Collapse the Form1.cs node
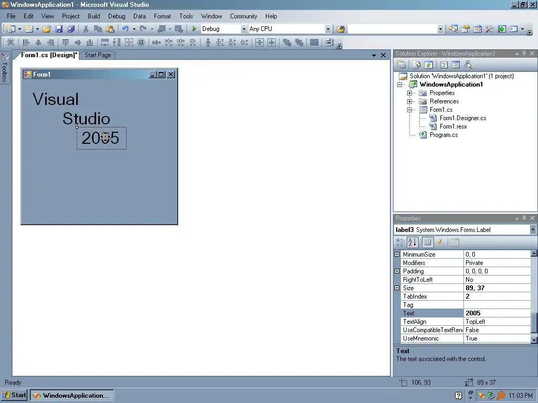Screen dimensions: 538x403 tap(409, 110)
